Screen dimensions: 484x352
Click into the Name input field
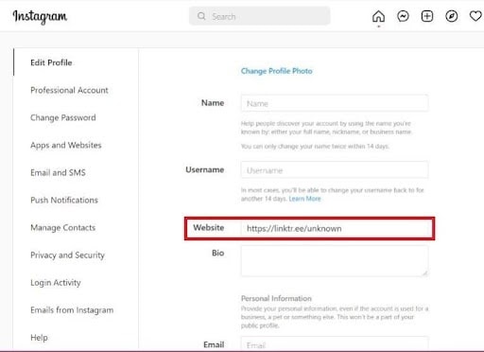[x=335, y=103]
